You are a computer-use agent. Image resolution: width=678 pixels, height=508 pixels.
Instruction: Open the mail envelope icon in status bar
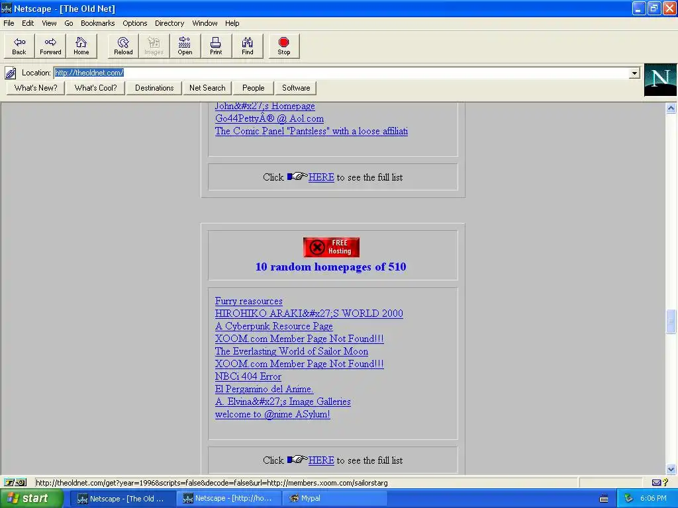656,482
